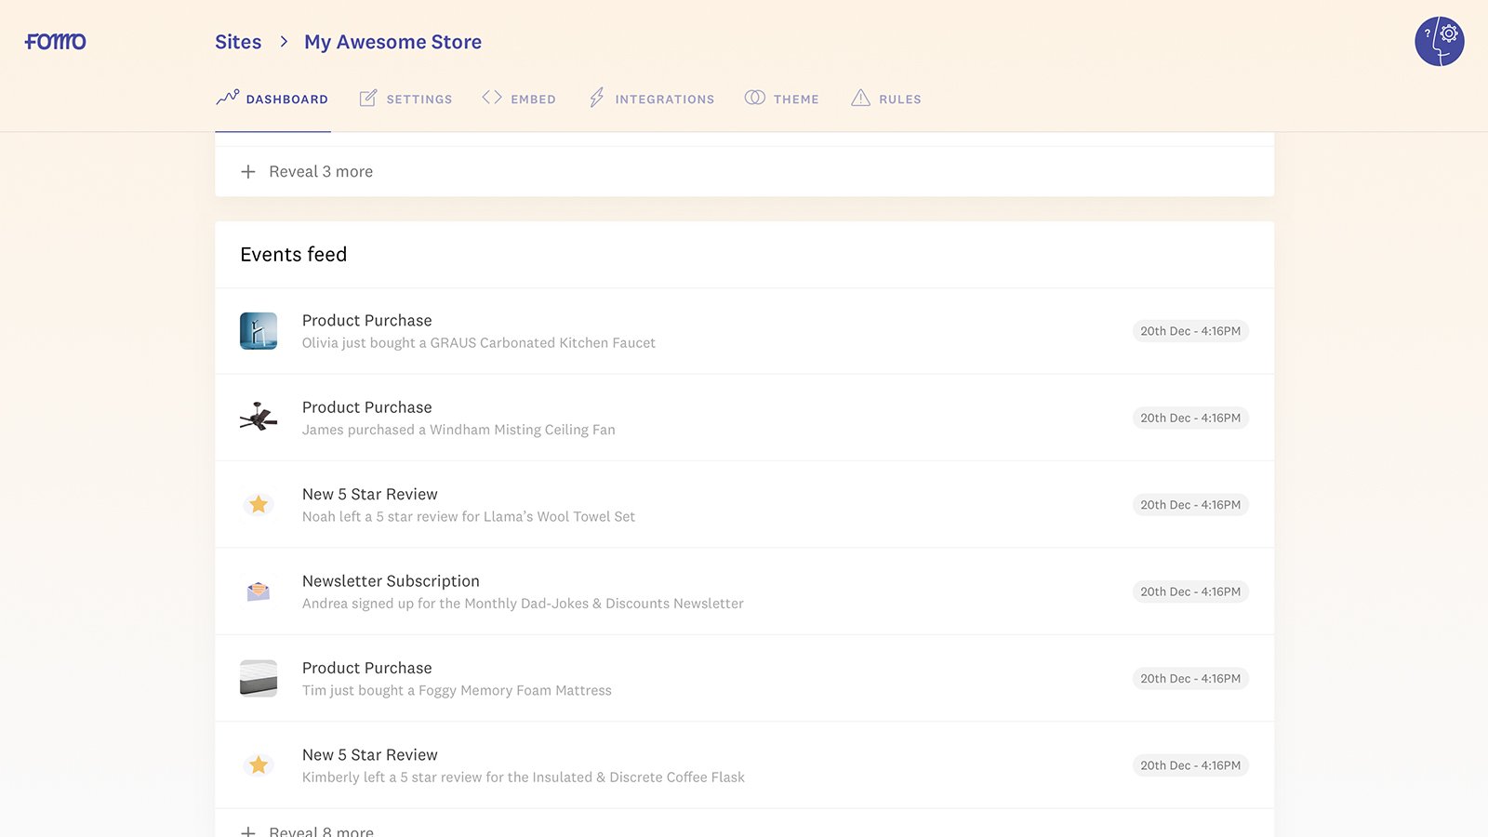Click the kitchen faucet thumbnail

coord(259,331)
